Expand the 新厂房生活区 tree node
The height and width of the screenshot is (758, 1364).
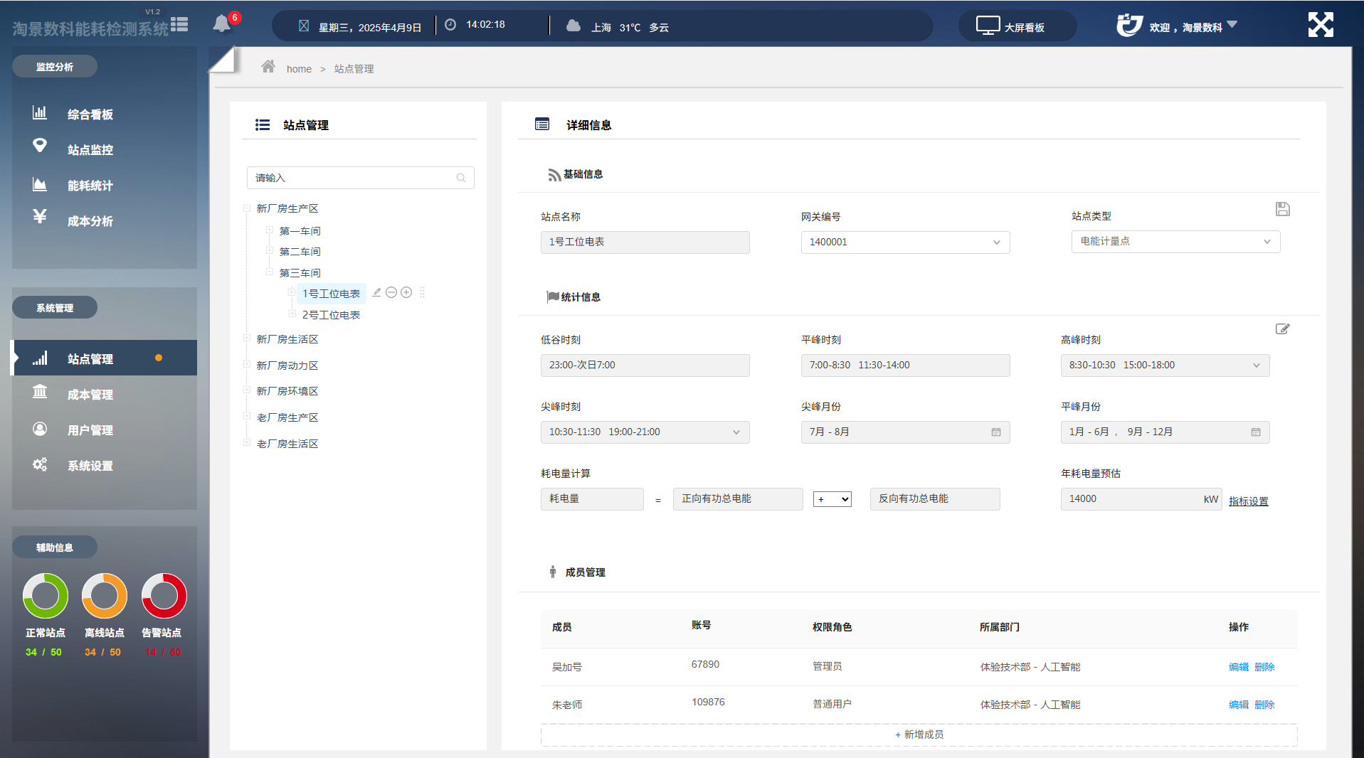point(247,339)
